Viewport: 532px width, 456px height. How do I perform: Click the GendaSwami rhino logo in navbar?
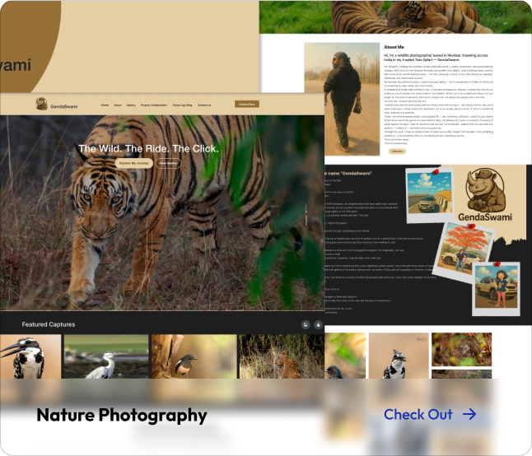click(x=43, y=105)
